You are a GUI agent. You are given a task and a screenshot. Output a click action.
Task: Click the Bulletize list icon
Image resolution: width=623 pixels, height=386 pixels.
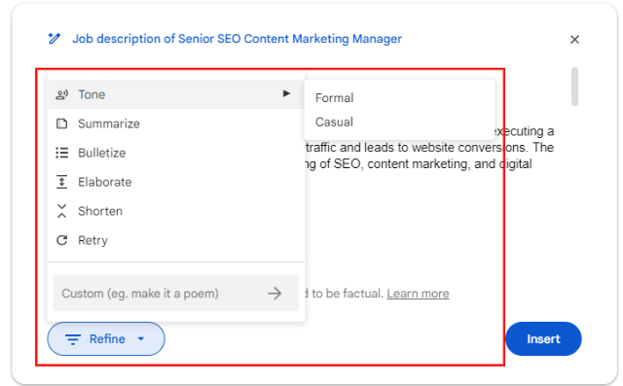[x=61, y=153]
